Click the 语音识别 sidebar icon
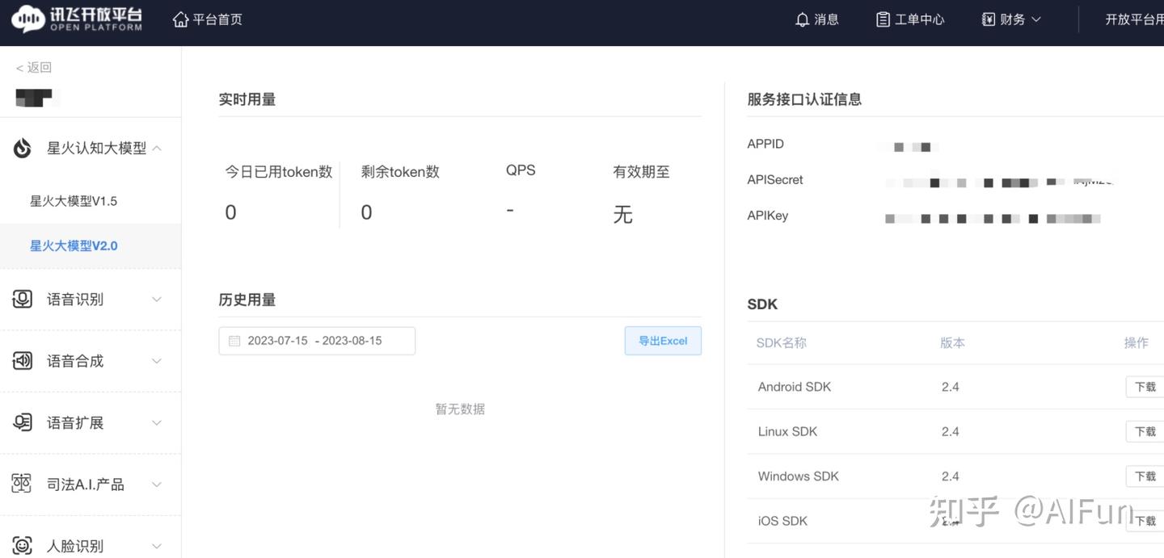This screenshot has width=1164, height=558. pos(22,299)
